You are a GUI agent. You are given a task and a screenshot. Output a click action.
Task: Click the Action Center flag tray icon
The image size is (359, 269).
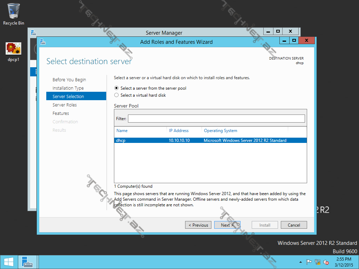(309, 262)
